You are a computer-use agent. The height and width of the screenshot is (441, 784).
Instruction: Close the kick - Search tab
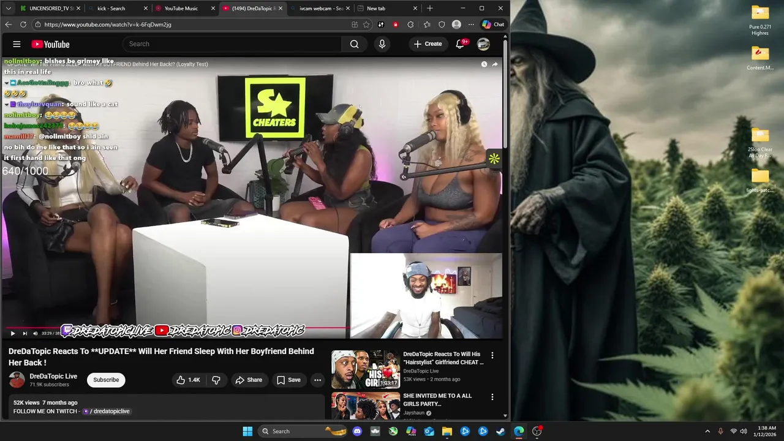click(x=146, y=9)
